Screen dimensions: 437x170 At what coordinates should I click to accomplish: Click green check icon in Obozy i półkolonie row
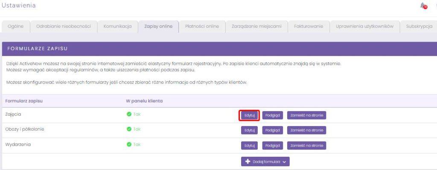tap(129, 129)
